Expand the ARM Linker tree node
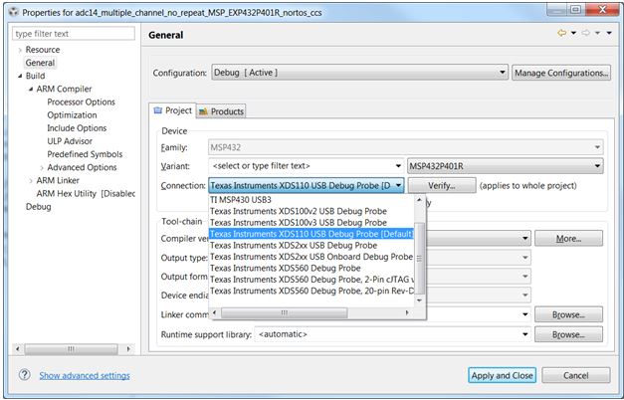The image size is (624, 400). [x=30, y=180]
